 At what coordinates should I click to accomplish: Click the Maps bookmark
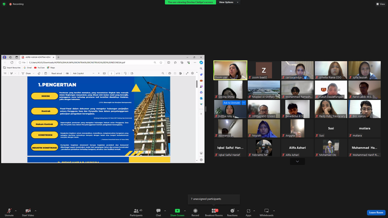51,68
